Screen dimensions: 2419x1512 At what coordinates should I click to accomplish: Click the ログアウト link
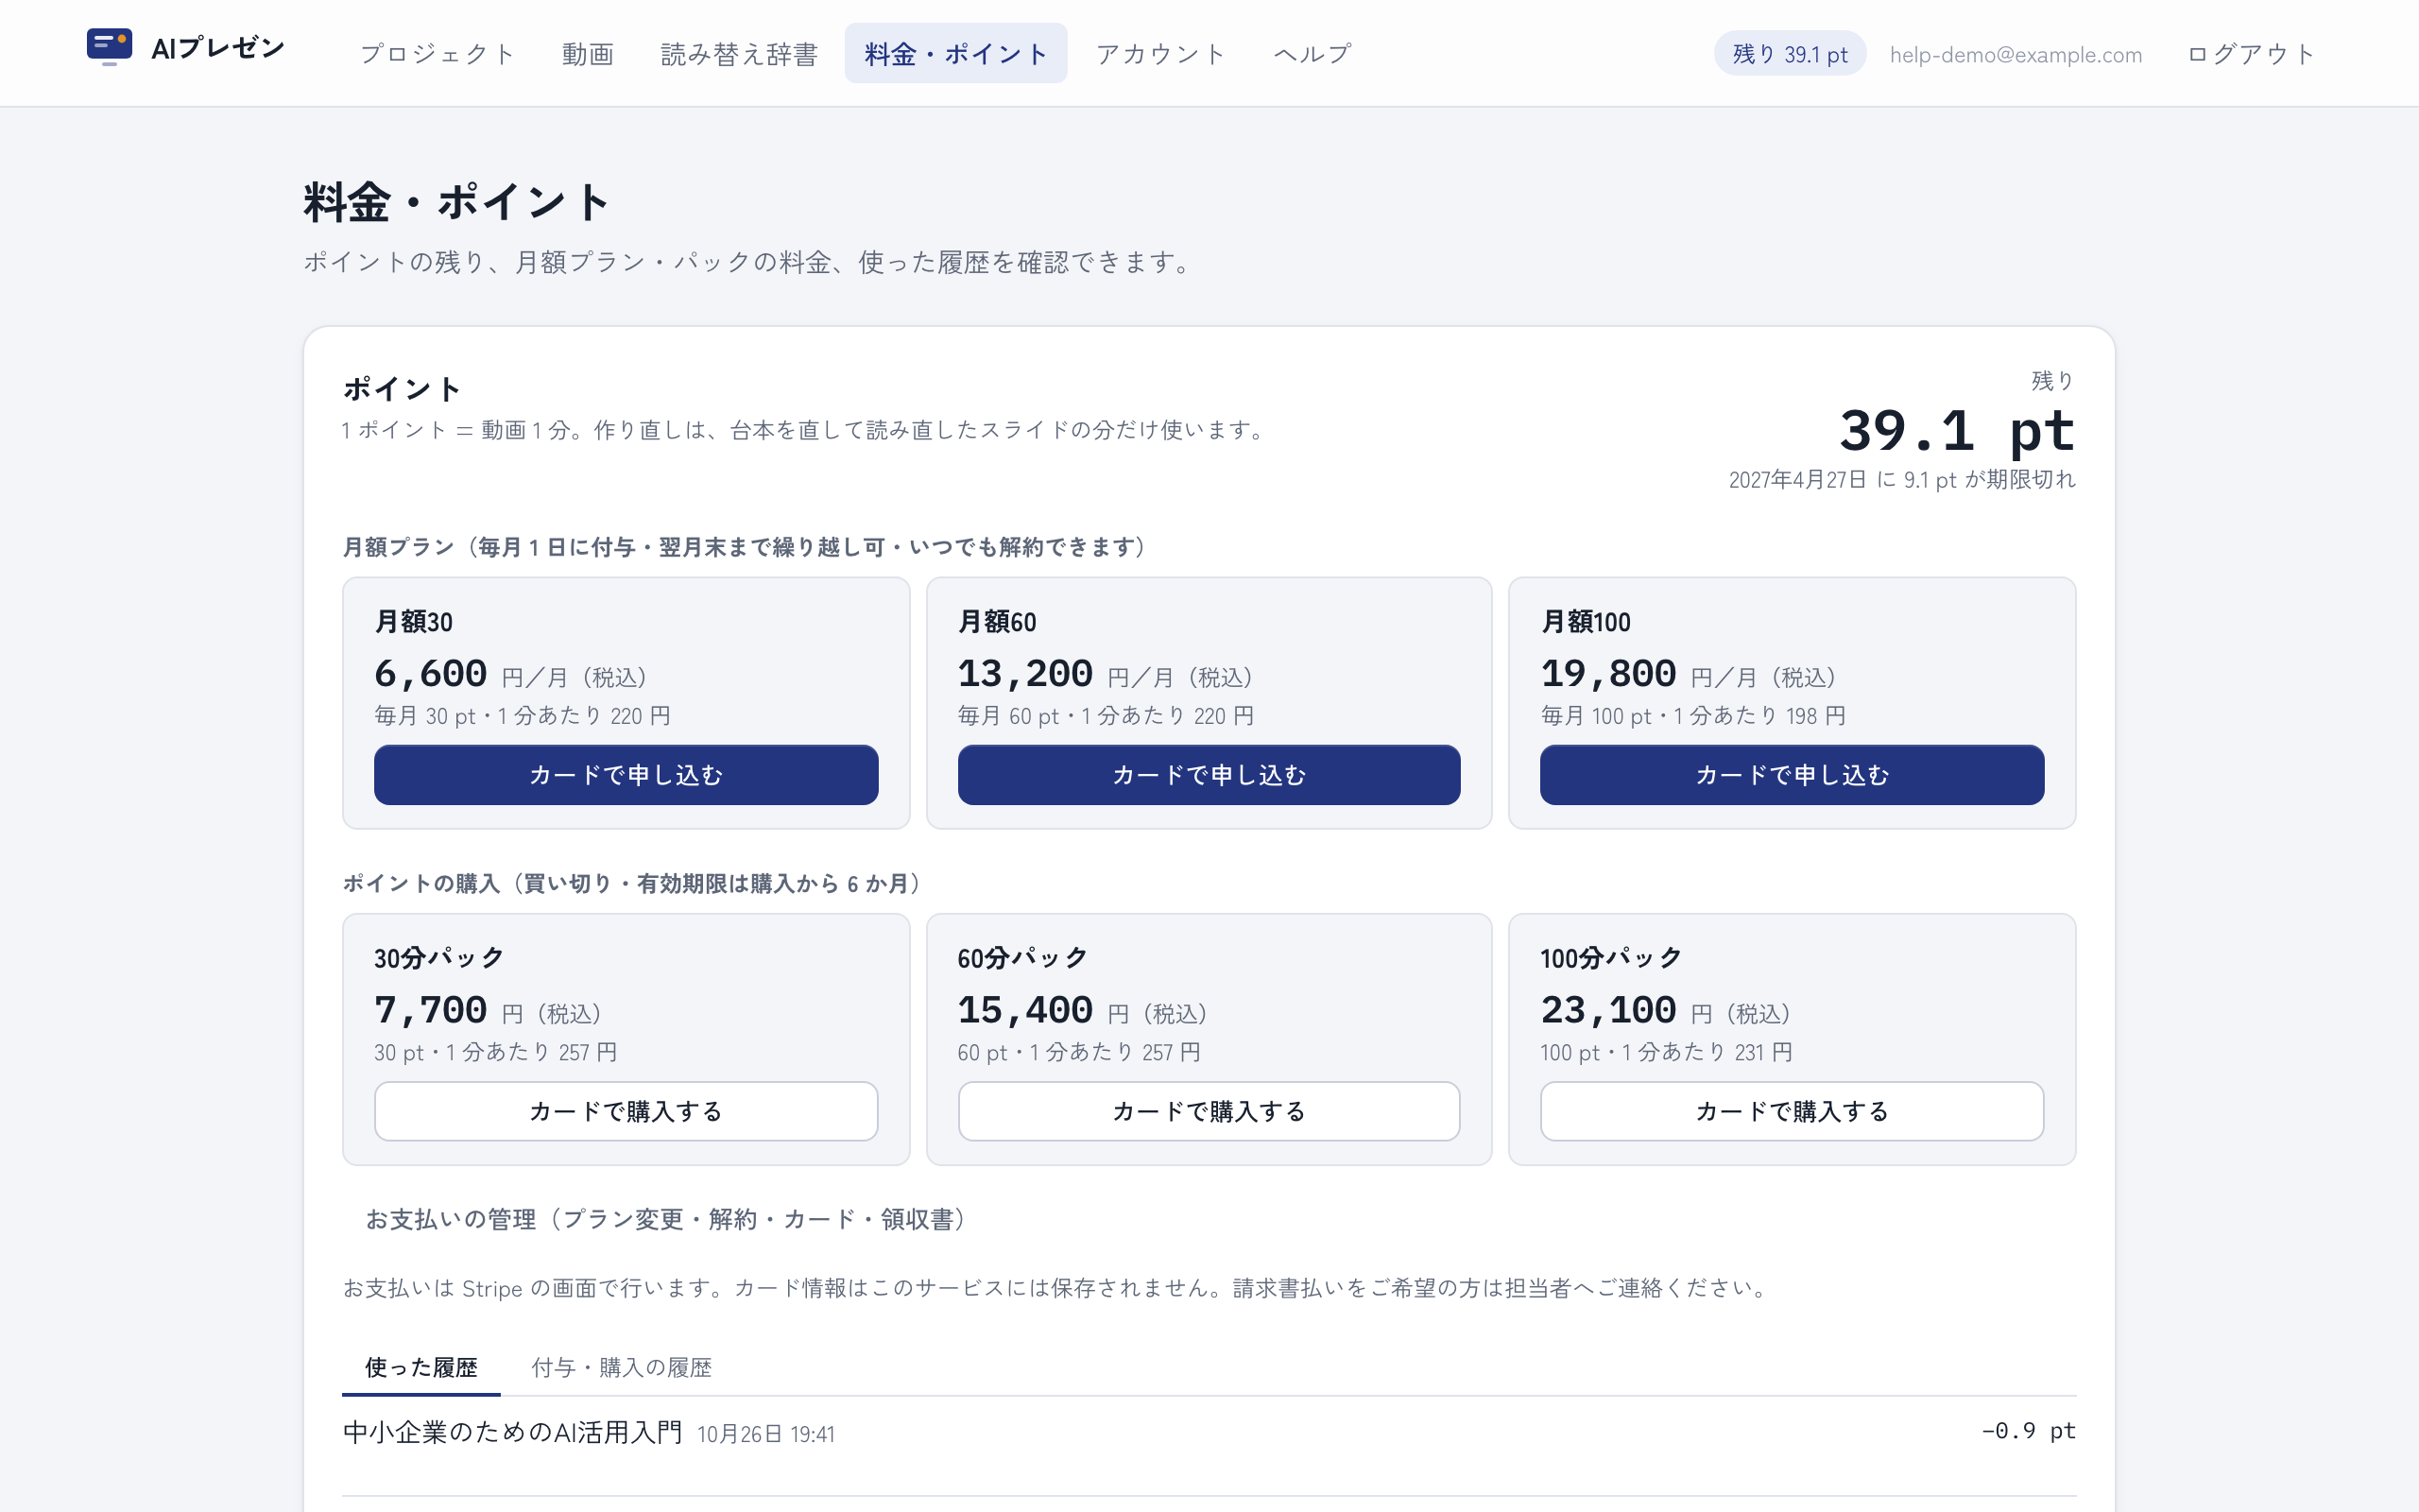point(2251,54)
